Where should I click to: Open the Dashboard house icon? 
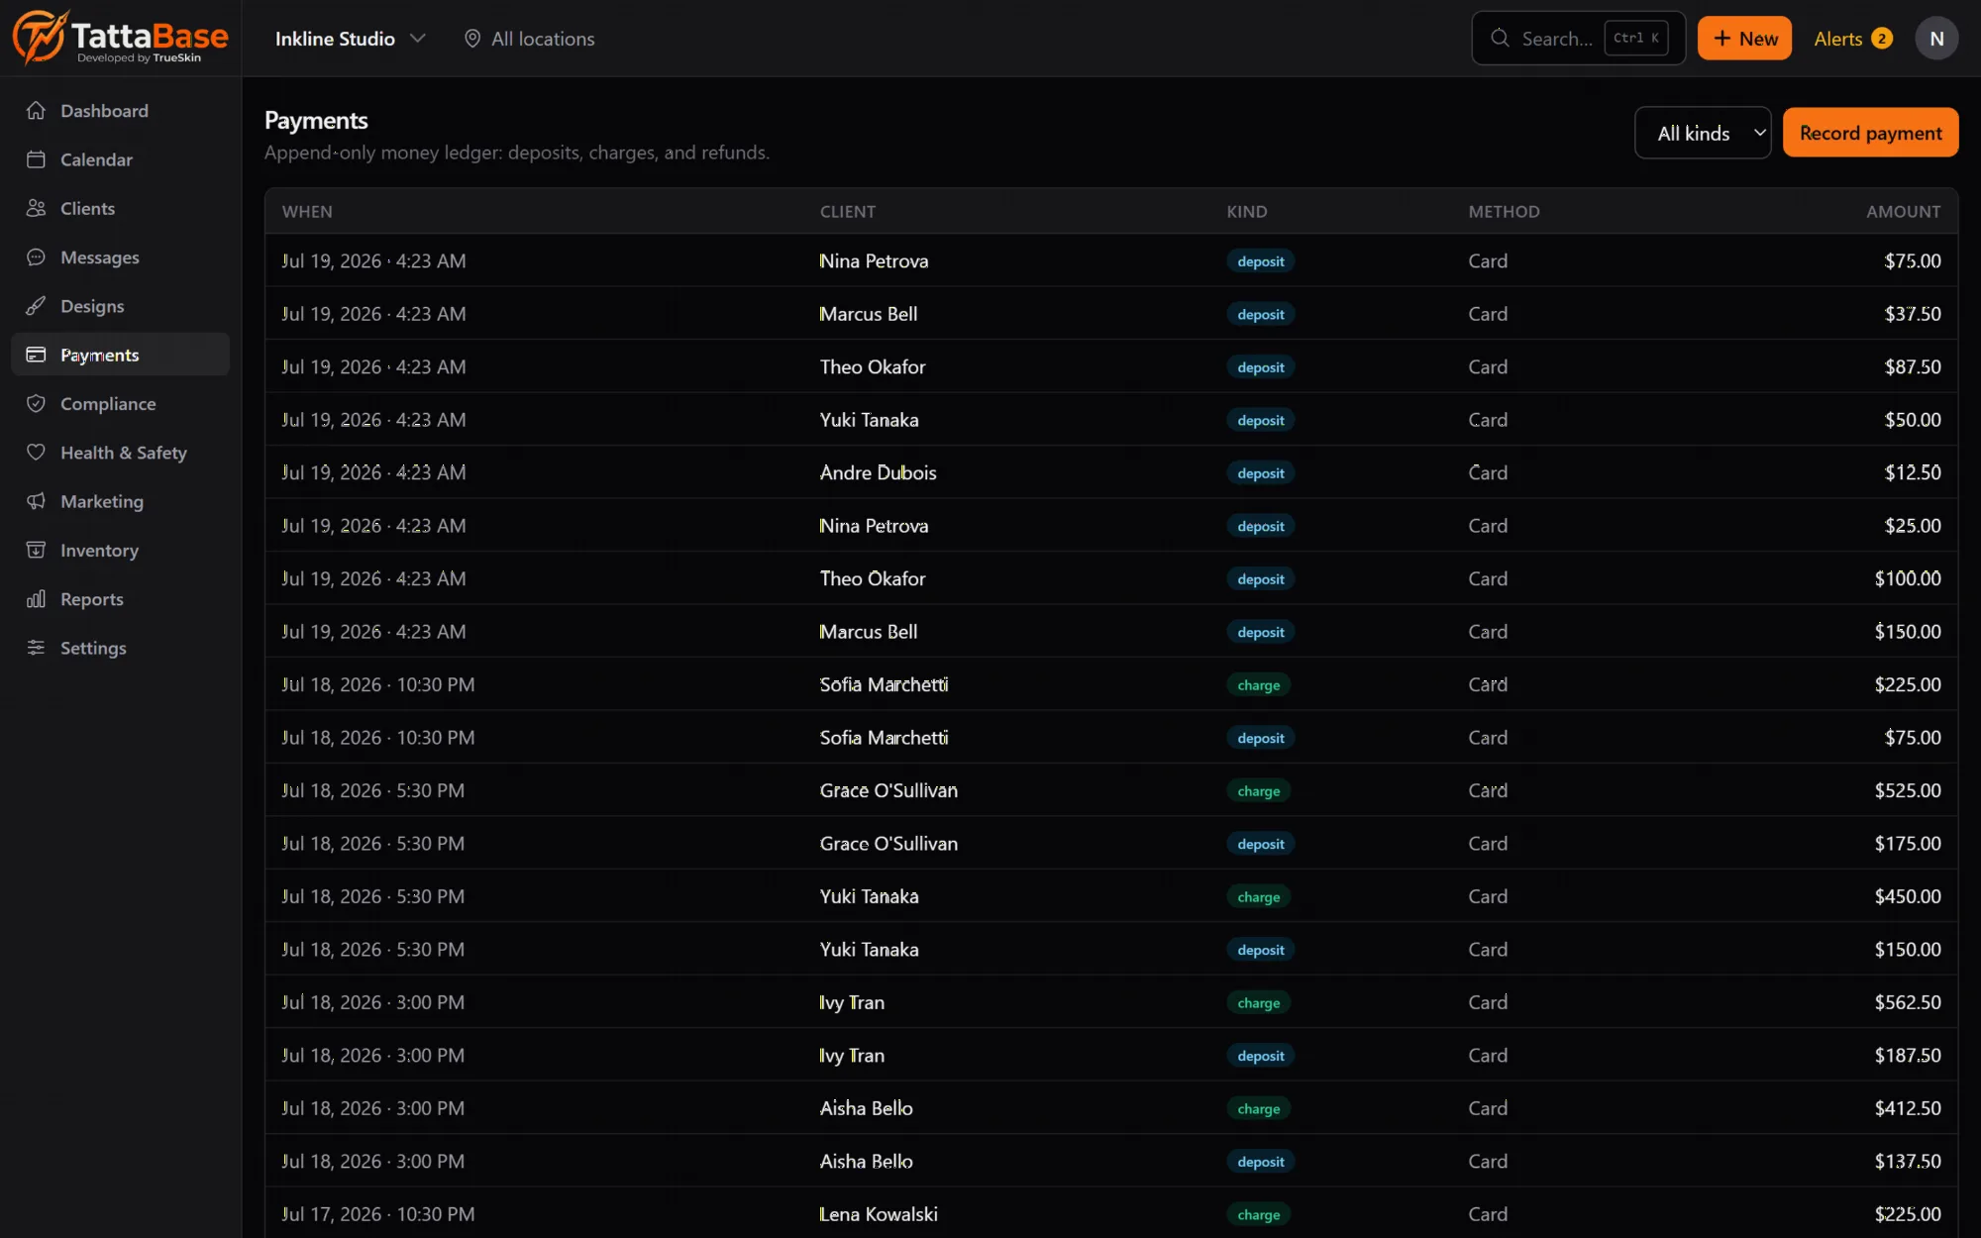36,111
